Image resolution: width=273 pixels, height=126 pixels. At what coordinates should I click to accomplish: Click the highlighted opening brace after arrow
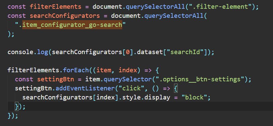click(176, 89)
